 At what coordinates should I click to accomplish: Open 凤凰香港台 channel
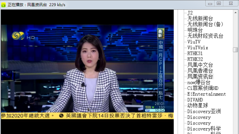(x=200, y=71)
